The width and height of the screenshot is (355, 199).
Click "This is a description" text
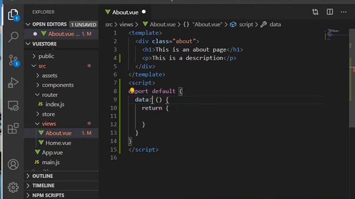187,58
